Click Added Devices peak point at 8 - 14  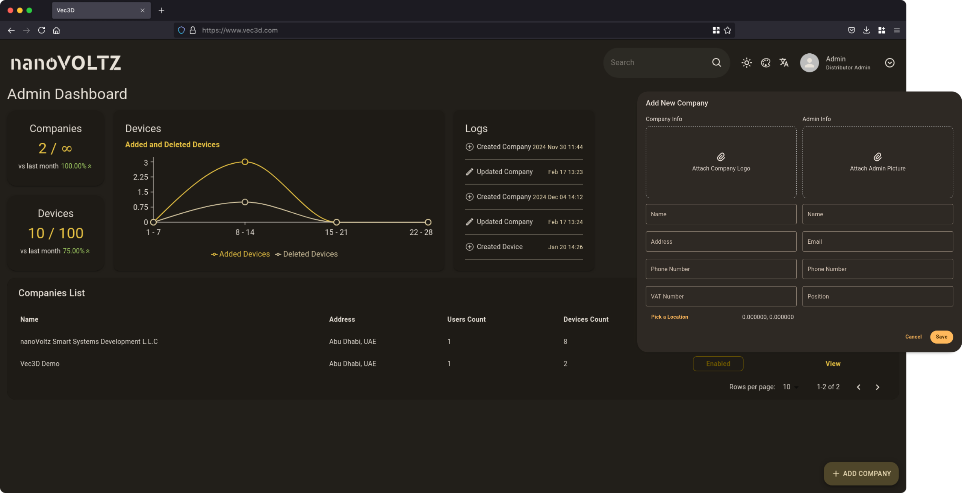[x=245, y=162]
